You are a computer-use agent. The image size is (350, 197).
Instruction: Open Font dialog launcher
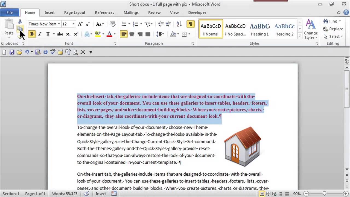[115, 44]
